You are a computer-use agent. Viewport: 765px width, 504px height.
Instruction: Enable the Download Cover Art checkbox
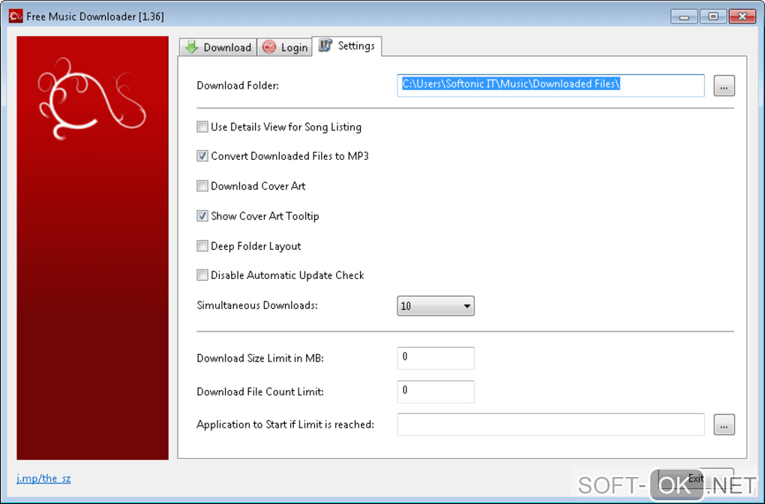point(202,186)
